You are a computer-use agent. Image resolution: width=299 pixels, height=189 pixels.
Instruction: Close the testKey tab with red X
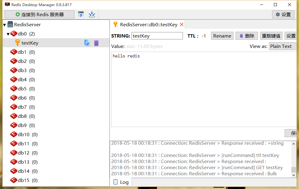coord(182,24)
